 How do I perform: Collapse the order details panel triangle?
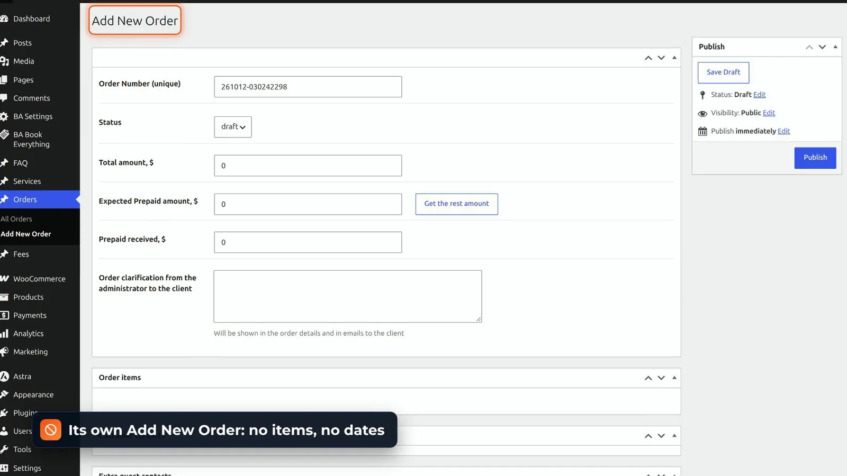(674, 58)
